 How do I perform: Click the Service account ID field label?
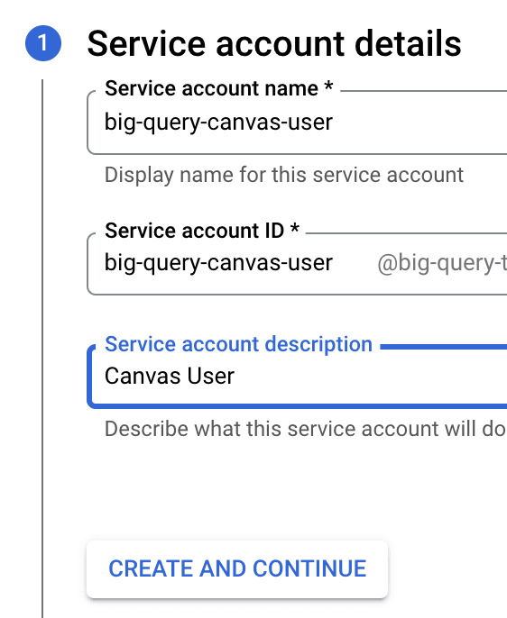[x=194, y=231]
